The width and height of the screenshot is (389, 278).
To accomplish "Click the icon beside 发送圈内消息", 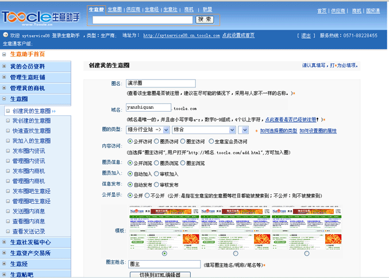I will tap(8, 211).
